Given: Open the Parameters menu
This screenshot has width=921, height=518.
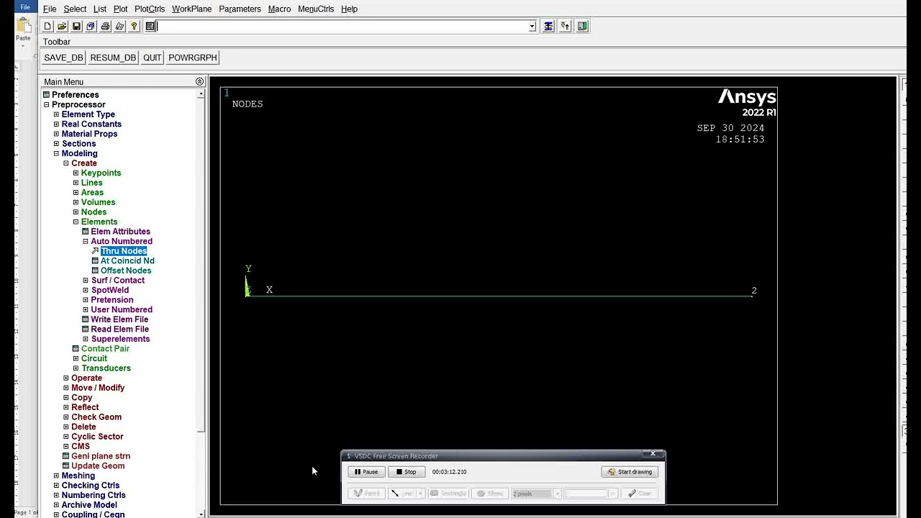Looking at the screenshot, I should pyautogui.click(x=240, y=9).
